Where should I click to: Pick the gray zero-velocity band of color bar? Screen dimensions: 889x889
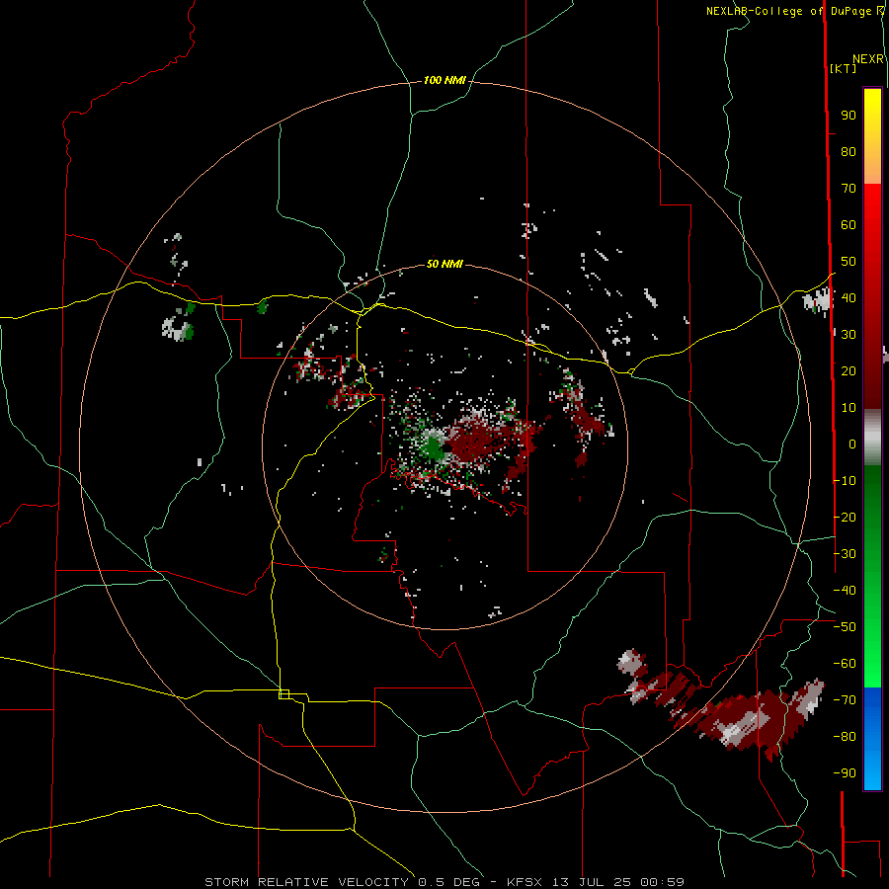(x=872, y=438)
